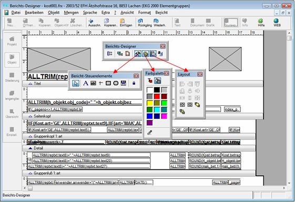Toggle the Color Palette toolbar button
295x202 pixels.
point(145,54)
